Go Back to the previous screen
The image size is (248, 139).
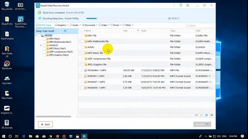pos(45,124)
